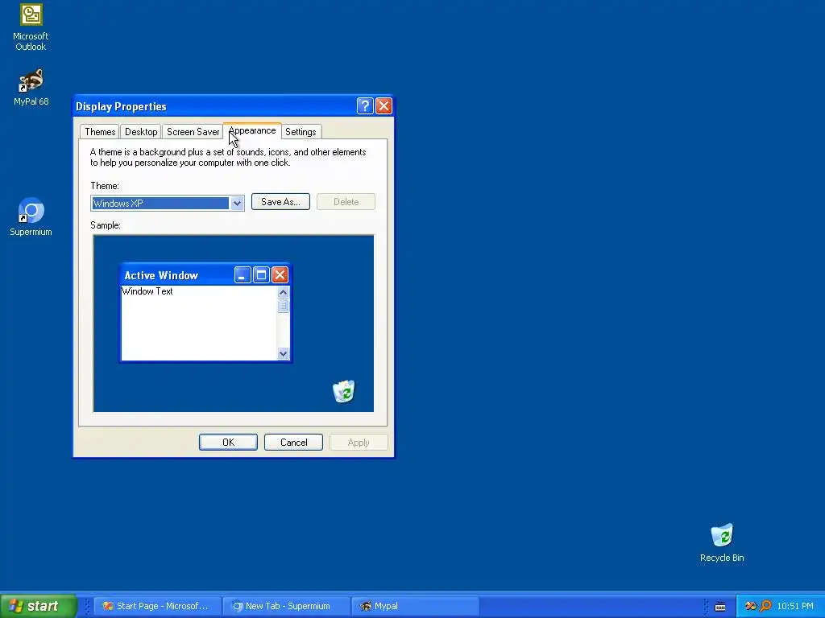
Task: Click the 10:51 PM clock
Action: 795,606
